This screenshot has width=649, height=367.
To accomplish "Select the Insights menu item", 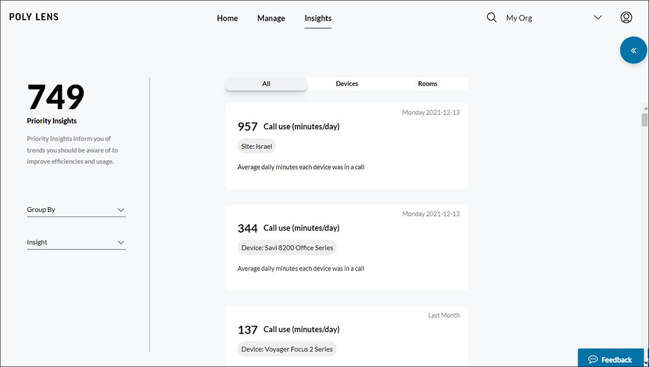I will point(318,18).
